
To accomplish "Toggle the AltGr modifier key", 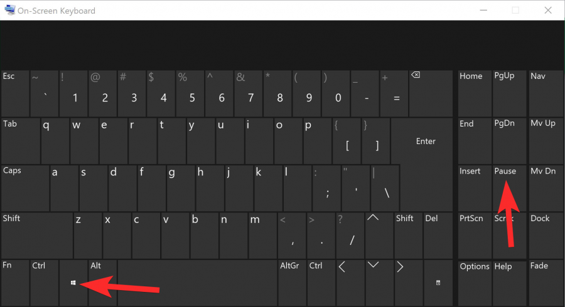I will (x=291, y=281).
